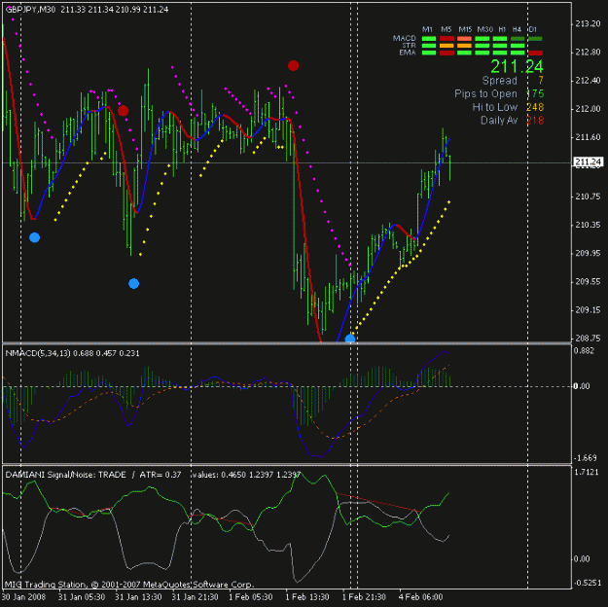
Task: Click the M30 timeframe column header
Action: 484,29
